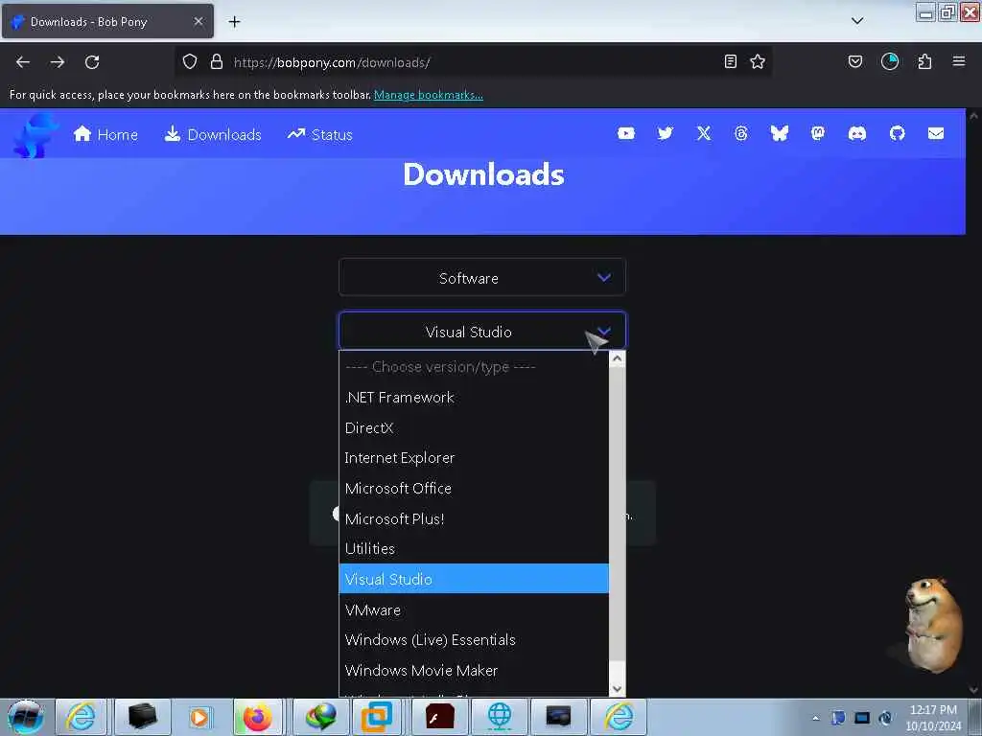The width and height of the screenshot is (982, 736).
Task: Collapse the Visual Studio dropdown
Action: (x=482, y=331)
